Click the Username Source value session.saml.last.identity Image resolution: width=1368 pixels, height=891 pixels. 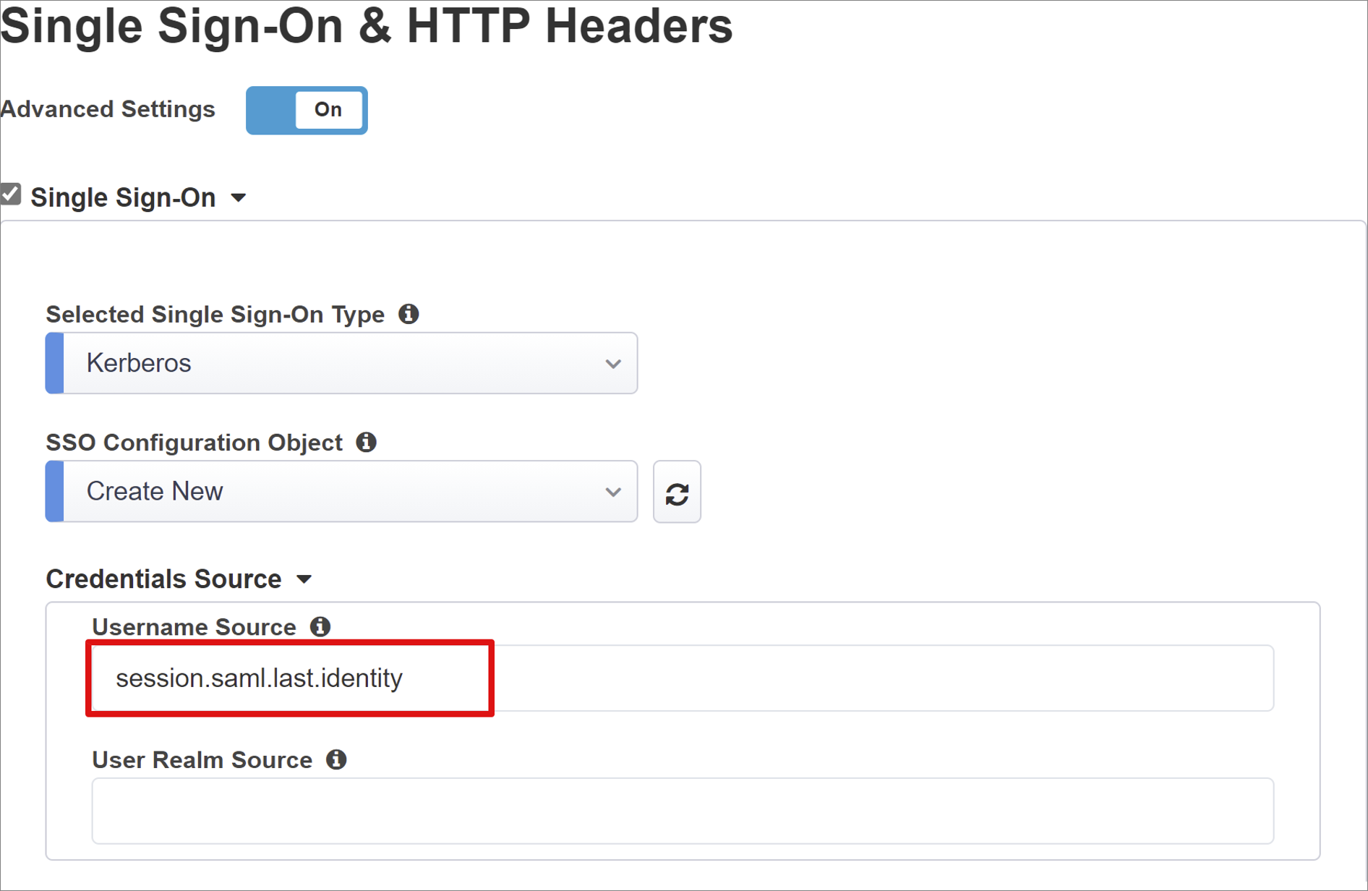point(260,678)
